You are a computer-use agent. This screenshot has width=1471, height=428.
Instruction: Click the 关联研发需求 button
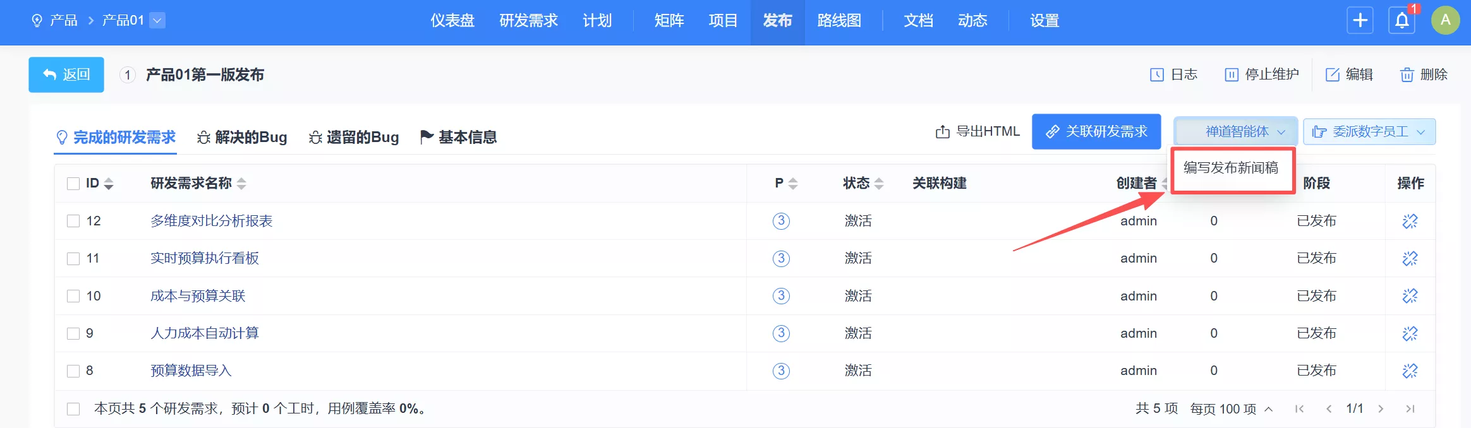[x=1096, y=132]
